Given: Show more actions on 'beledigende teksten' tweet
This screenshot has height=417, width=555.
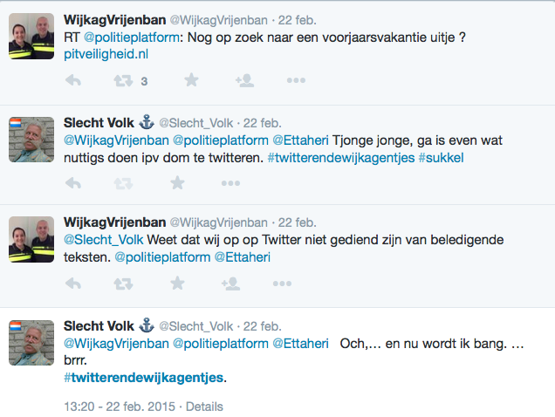Looking at the screenshot, I should 283,284.
